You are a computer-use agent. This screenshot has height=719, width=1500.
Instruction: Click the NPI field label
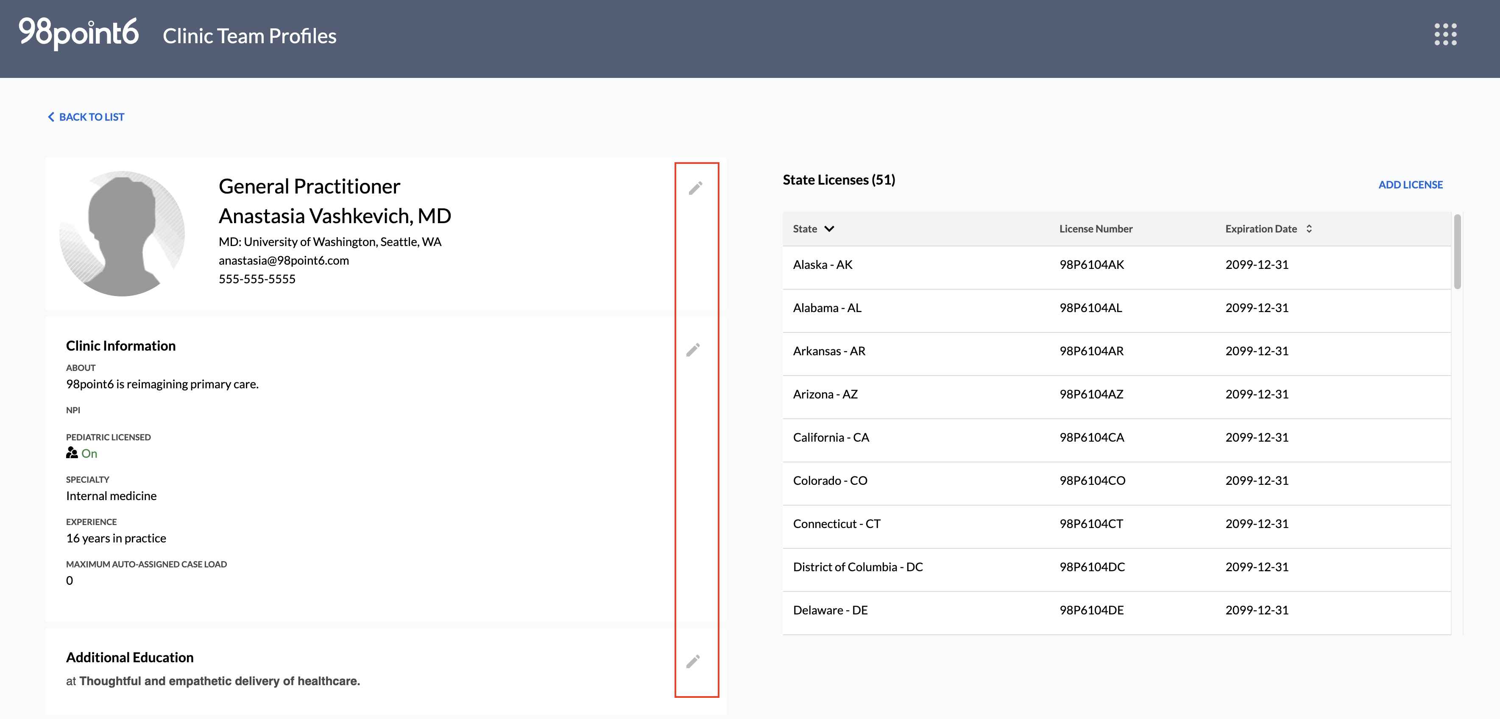73,410
